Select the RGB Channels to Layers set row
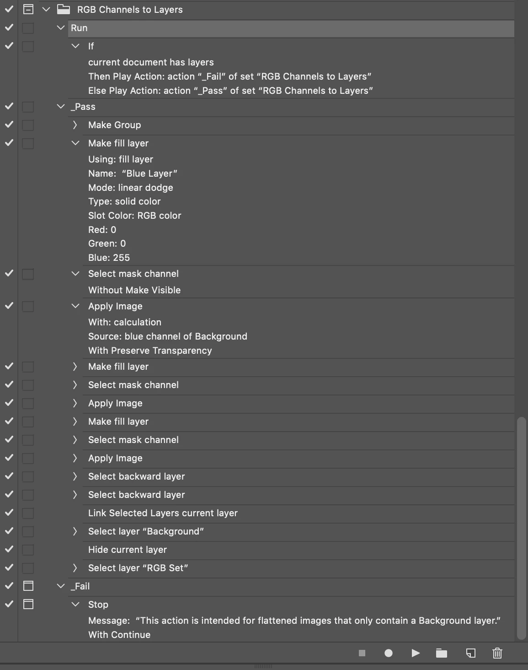The image size is (528, 670). pyautogui.click(x=276, y=9)
